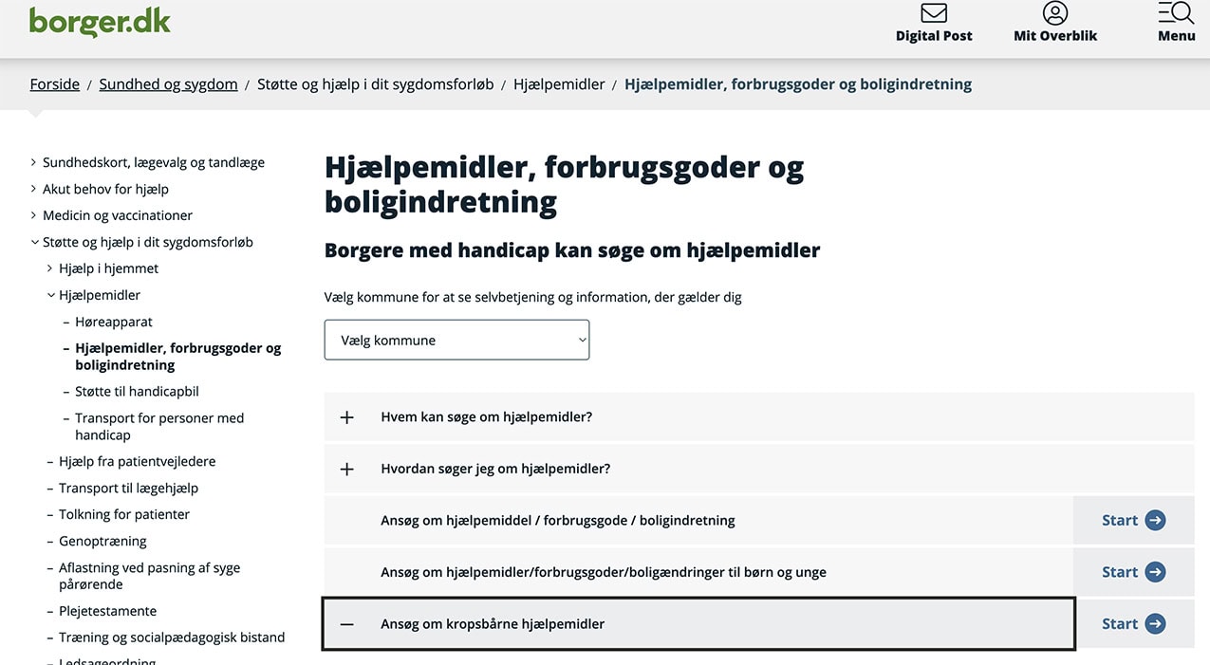Screen dimensions: 1210x665
Task: Open 'Sundhed og sygdom' breadcrumb link
Action: pos(168,83)
